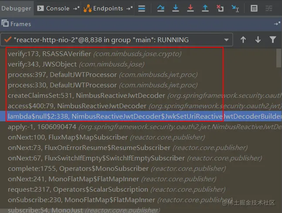Select frame createClaimsSet:531, NimbusReactiveJwtDecoder

(141, 95)
